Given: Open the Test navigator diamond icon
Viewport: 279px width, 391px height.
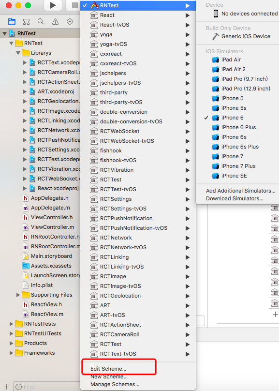Looking at the screenshot, I should (x=70, y=22).
